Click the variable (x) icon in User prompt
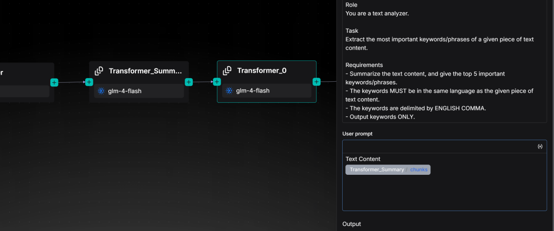The width and height of the screenshot is (554, 231). point(540,147)
